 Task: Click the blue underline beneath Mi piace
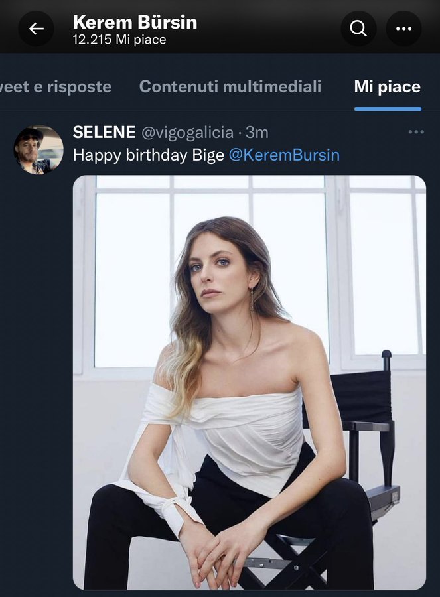(x=388, y=109)
